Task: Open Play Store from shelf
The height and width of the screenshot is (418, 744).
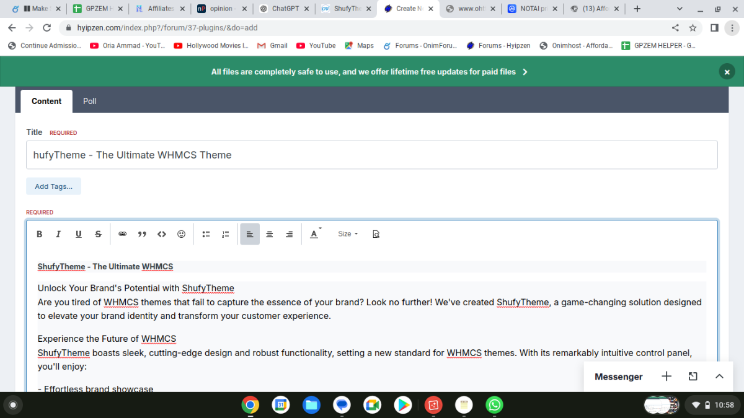Action: click(x=402, y=405)
